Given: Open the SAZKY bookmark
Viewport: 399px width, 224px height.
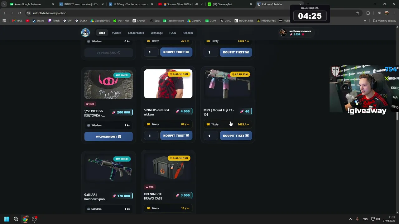Looking at the screenshot, I should [x=81, y=21].
